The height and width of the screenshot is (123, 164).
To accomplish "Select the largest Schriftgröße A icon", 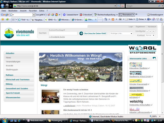I will coord(153,31).
